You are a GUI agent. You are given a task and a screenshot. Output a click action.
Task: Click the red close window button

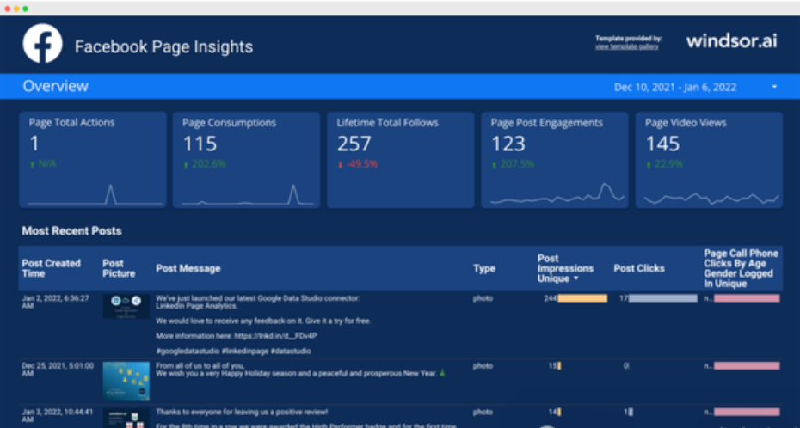point(8,9)
